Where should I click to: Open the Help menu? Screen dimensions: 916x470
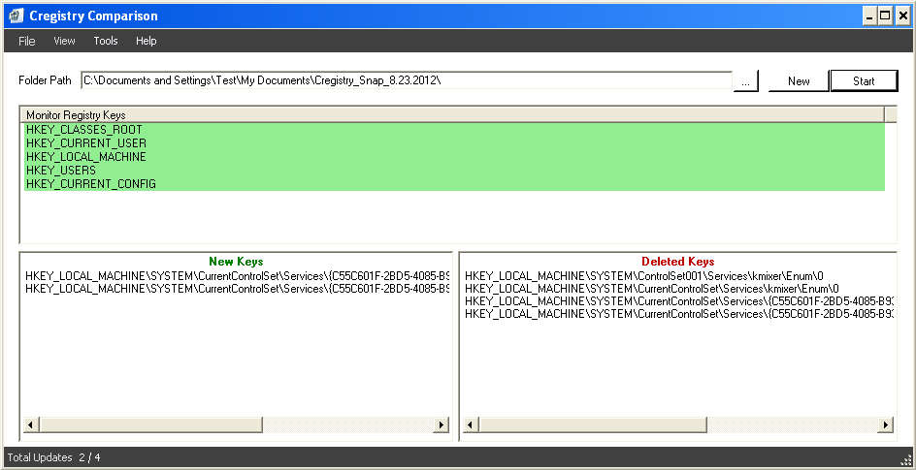(x=147, y=41)
